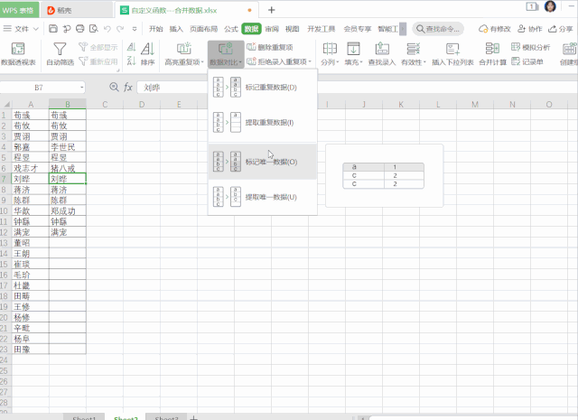Select 标记唯一数据(O) menu entry
578x420 pixels.
point(263,162)
